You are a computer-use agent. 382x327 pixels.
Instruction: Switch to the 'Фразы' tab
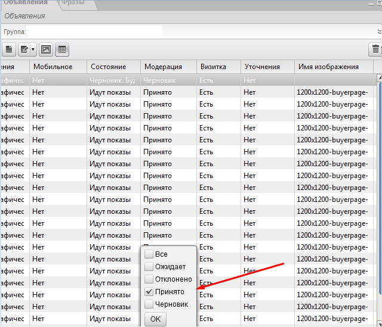point(72,4)
